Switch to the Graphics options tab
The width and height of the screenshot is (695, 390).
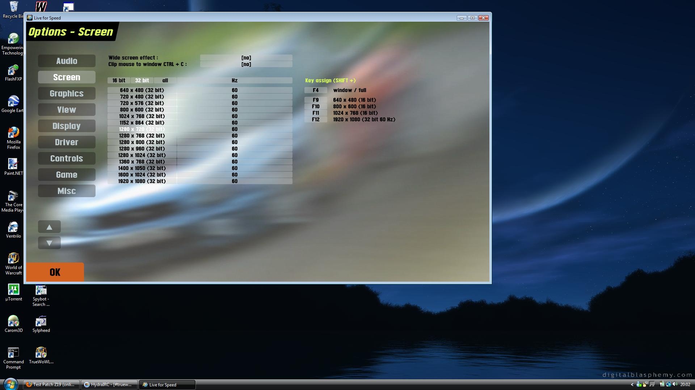pos(67,94)
